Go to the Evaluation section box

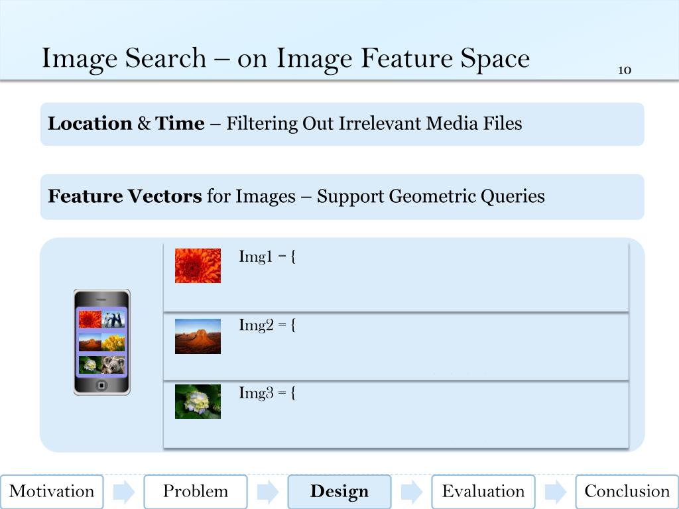tap(483, 492)
